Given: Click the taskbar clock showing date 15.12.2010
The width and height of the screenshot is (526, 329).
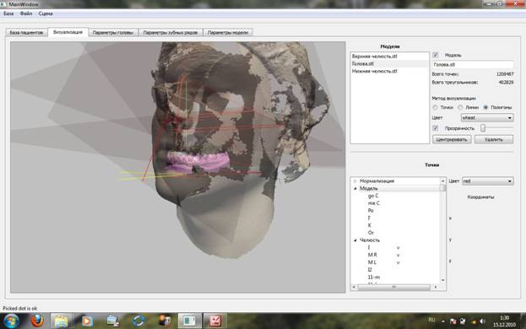Looking at the screenshot, I should pos(504,321).
